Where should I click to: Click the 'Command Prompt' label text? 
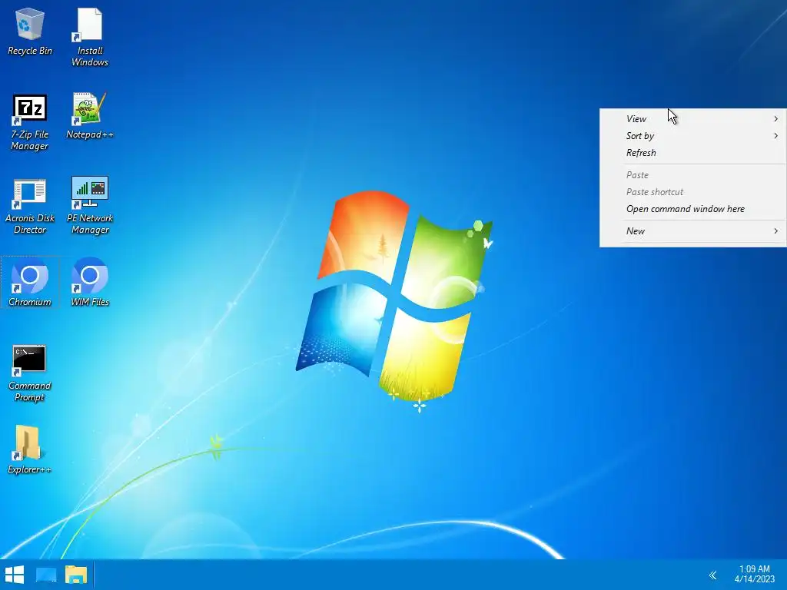coord(30,391)
